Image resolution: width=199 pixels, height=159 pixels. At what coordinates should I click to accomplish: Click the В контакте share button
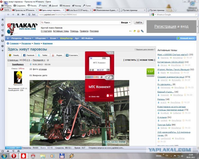coord(72,55)
